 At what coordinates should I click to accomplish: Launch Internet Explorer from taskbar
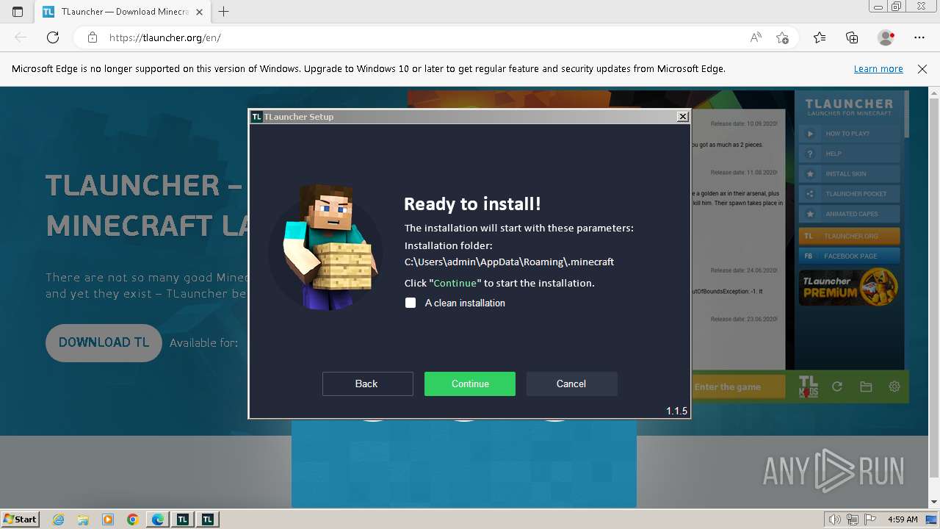pyautogui.click(x=59, y=519)
